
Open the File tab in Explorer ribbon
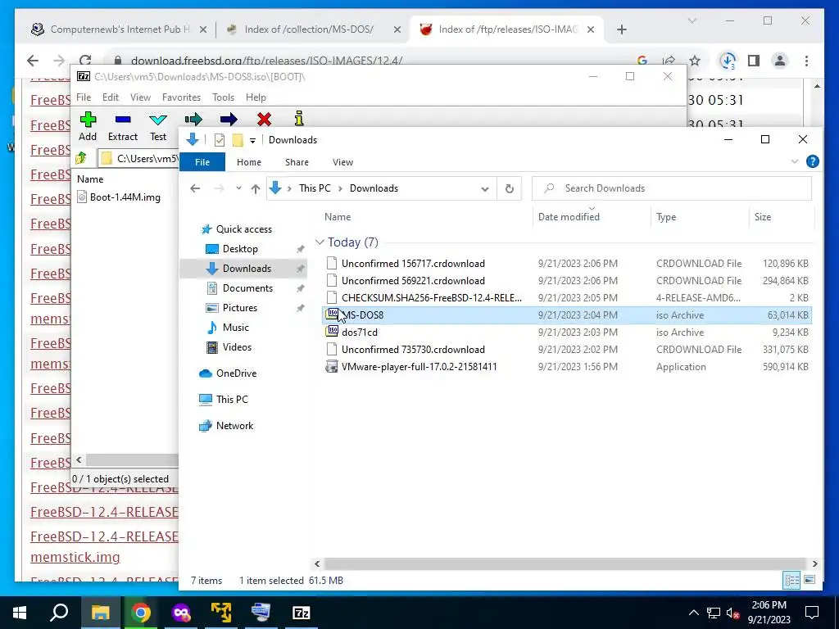(x=202, y=162)
